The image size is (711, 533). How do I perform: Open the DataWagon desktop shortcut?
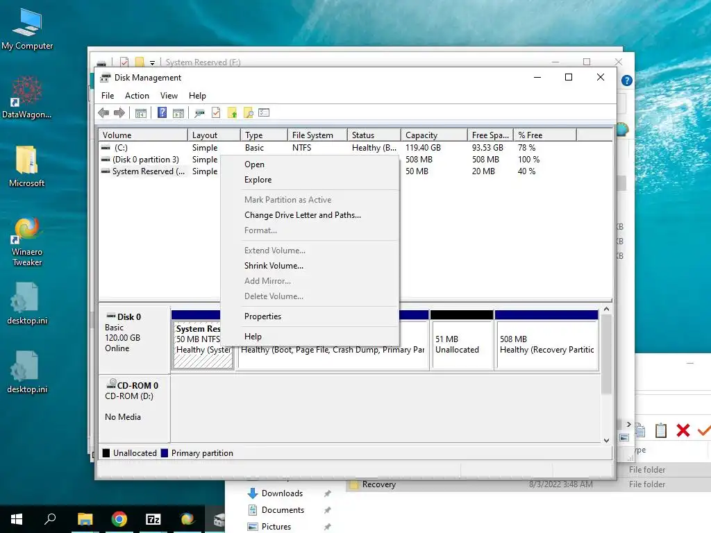27,97
